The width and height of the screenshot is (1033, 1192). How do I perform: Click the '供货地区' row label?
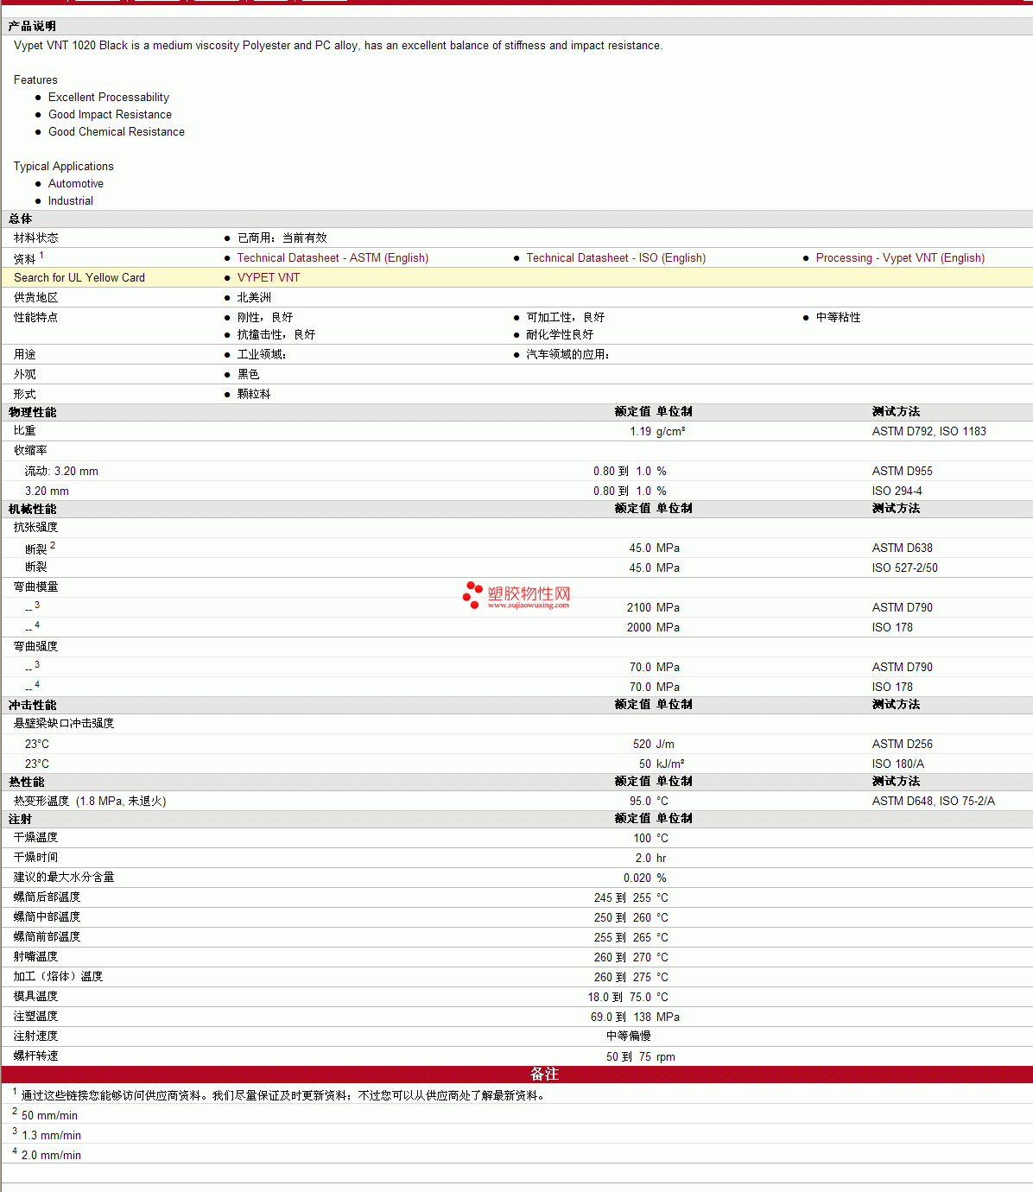coord(36,297)
